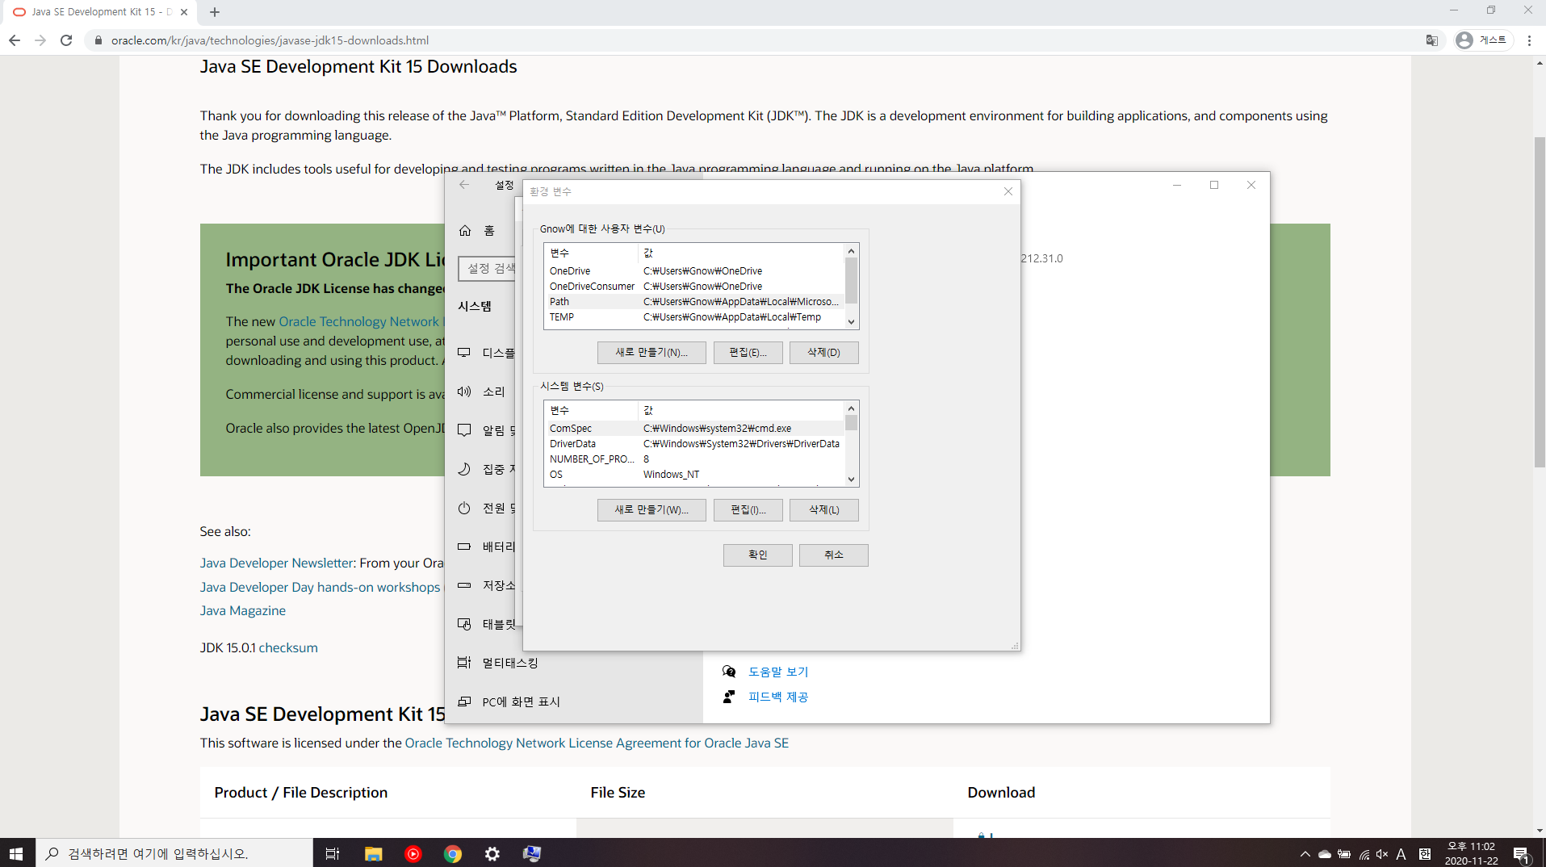The image size is (1546, 867).
Task: Open the red play-button app on taskbar
Action: 413,853
